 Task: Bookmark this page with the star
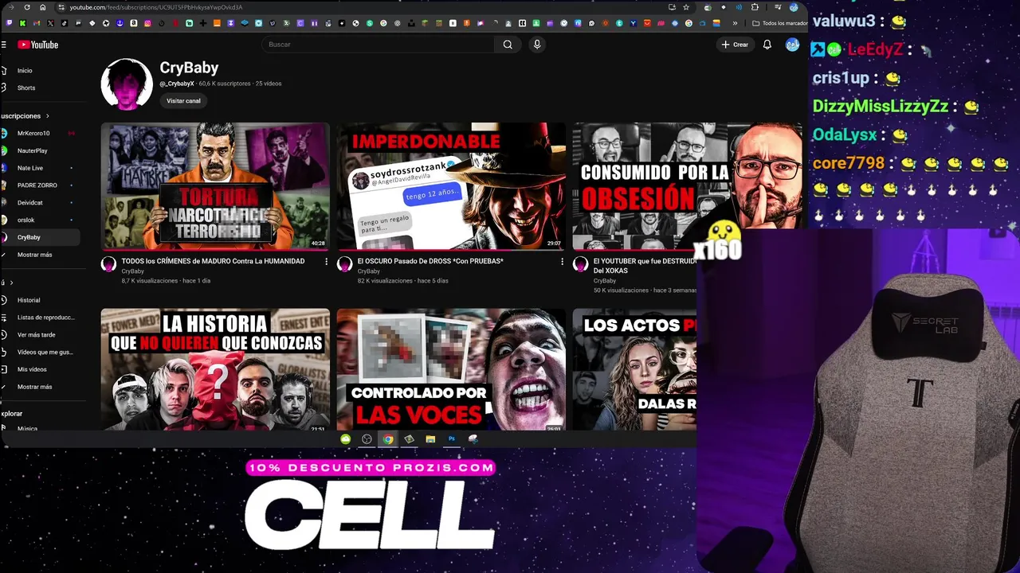pyautogui.click(x=686, y=7)
